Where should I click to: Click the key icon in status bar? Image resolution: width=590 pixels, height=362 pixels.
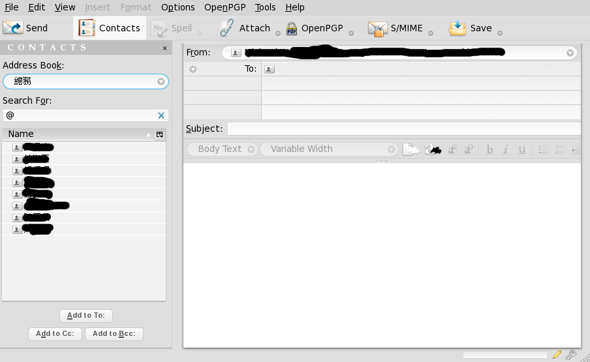571,354
